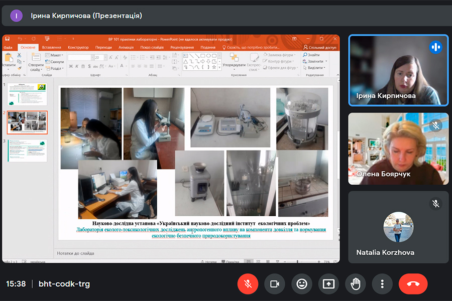Open the font name dropdown
Viewport: 452px width, 301px height.
[92, 57]
